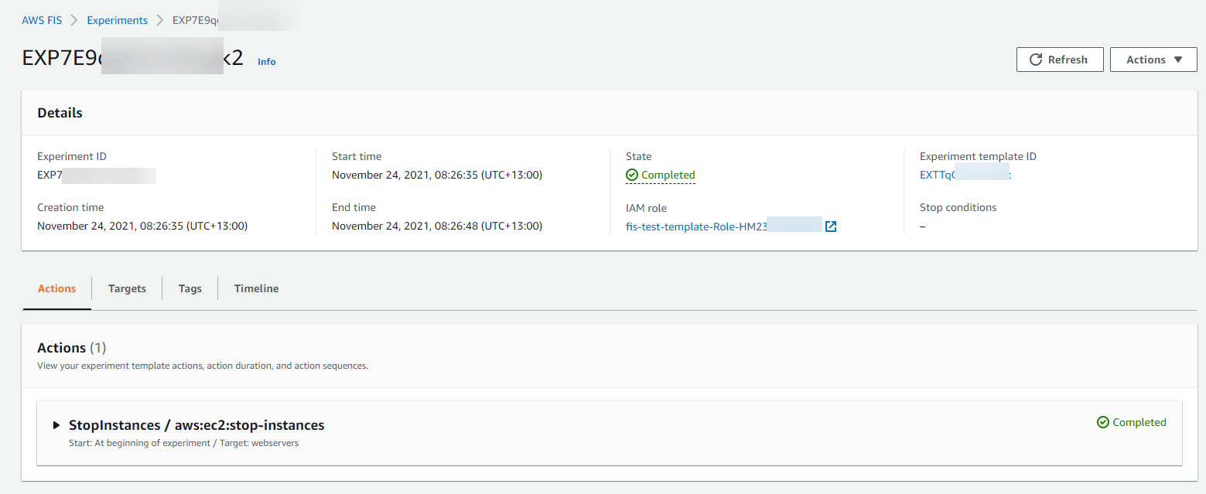This screenshot has width=1206, height=494.
Task: Switch to the Tags tab
Action: pos(190,288)
